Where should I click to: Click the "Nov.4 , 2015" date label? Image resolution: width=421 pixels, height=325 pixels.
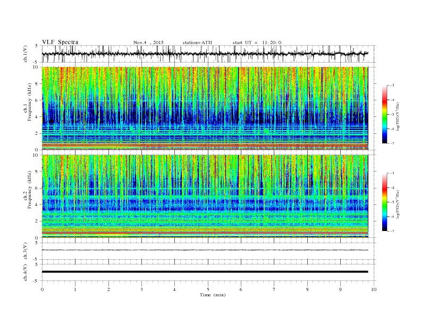point(148,42)
